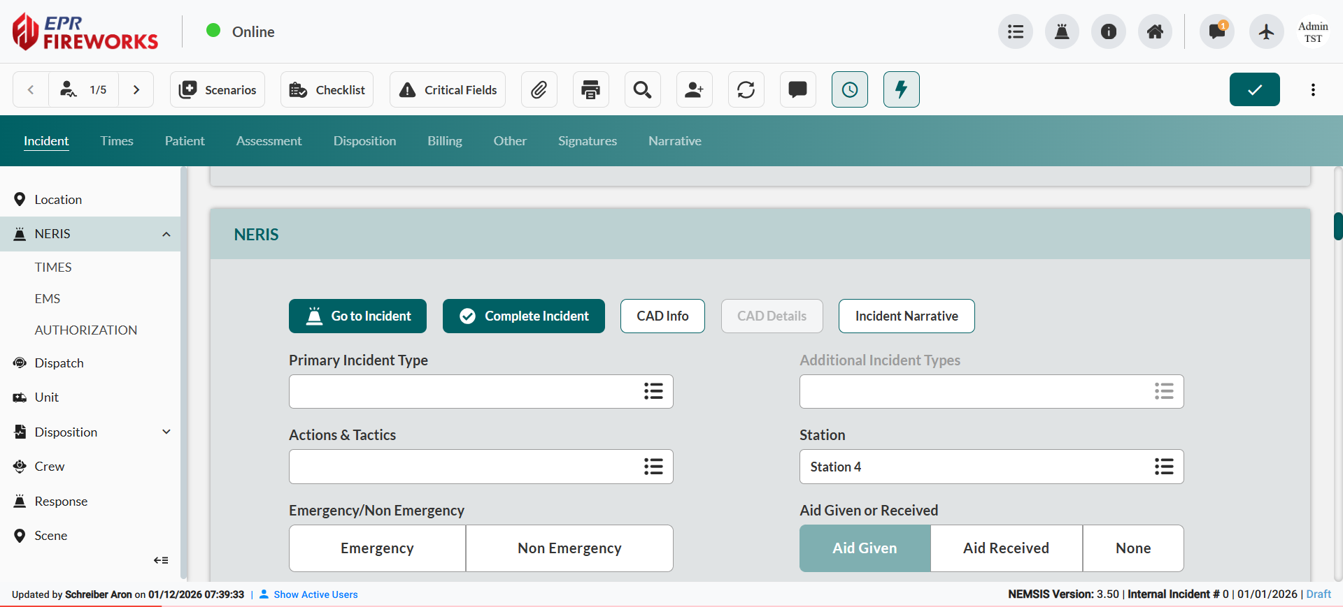Viewport: 1343px width, 607px height.
Task: Open the home icon in header
Action: (1155, 31)
